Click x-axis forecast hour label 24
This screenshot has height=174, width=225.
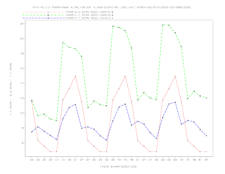pos(82,160)
